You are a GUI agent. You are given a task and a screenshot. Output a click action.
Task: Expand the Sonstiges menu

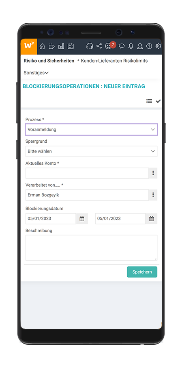tap(36, 73)
